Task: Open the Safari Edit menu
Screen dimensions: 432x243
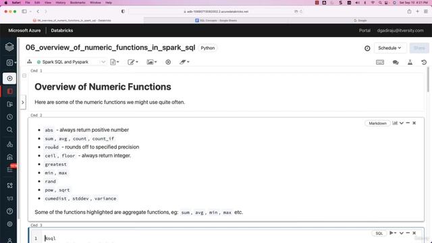Action: pos(37,3)
